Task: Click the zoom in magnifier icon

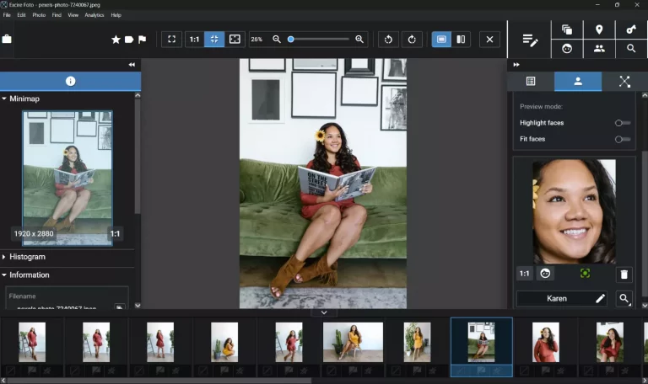Action: 359,40
